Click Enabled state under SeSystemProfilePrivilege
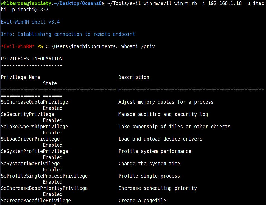This screenshot has width=266, height=205. coord(53,157)
